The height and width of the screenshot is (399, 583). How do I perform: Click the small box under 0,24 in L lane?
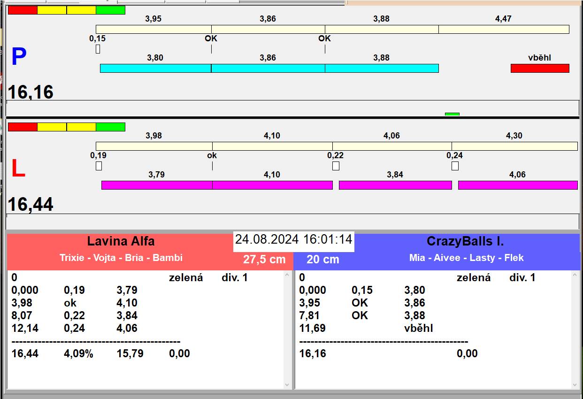[x=455, y=166]
